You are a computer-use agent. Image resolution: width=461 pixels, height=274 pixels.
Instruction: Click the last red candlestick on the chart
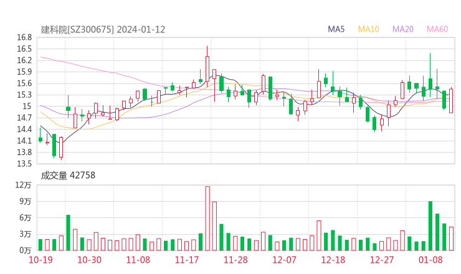[x=451, y=101]
